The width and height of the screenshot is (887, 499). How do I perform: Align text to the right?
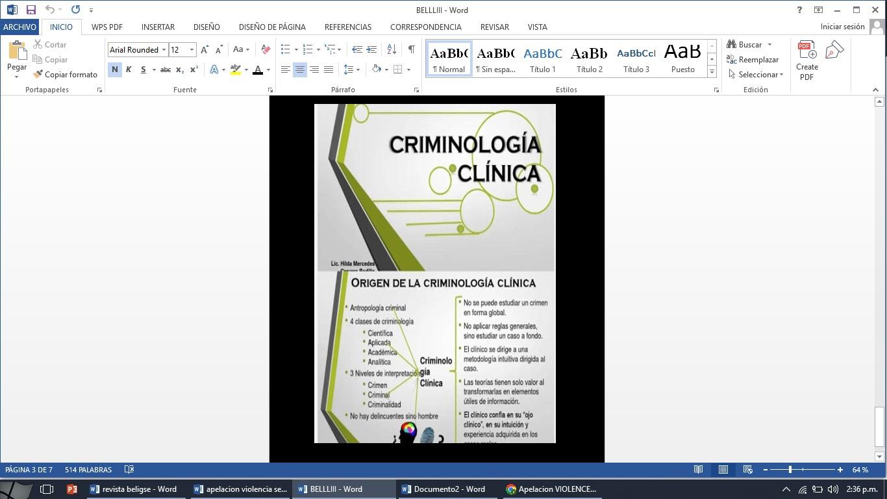click(314, 70)
